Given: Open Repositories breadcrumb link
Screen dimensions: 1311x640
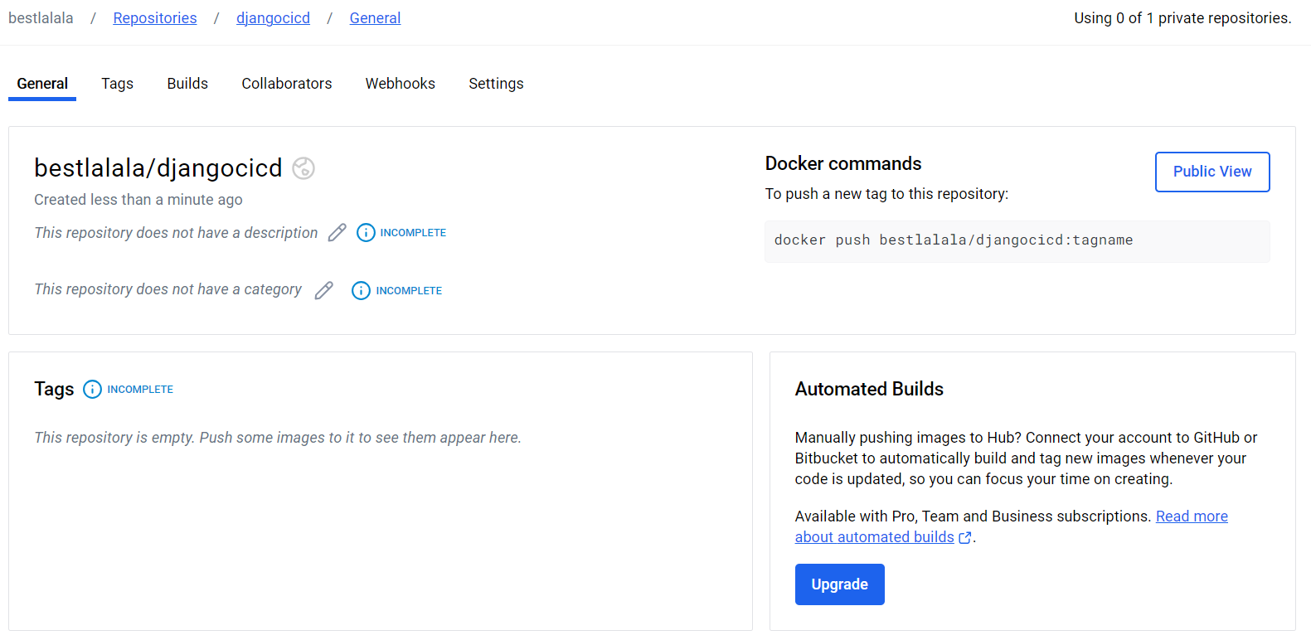Looking at the screenshot, I should click(x=155, y=18).
